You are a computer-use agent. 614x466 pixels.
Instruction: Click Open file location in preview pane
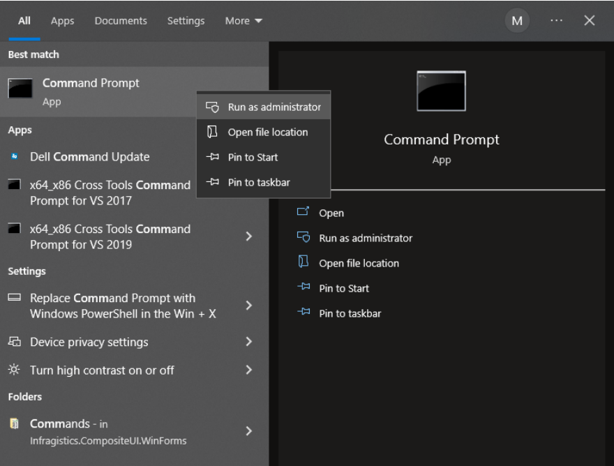[359, 263]
